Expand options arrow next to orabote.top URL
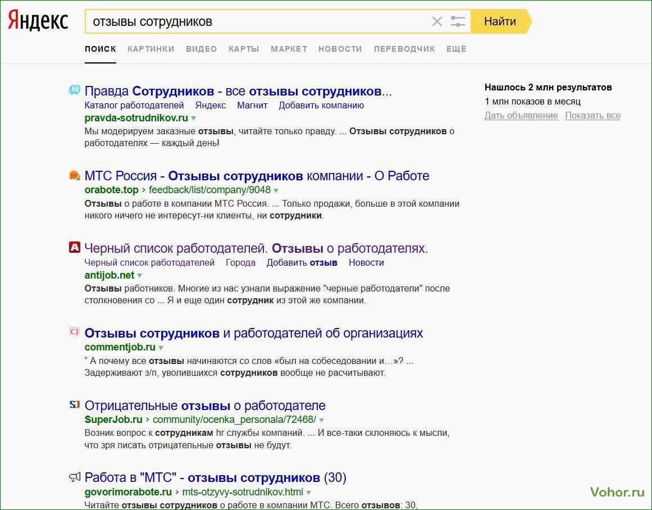Screen dimensions: 652x510 [276, 190]
